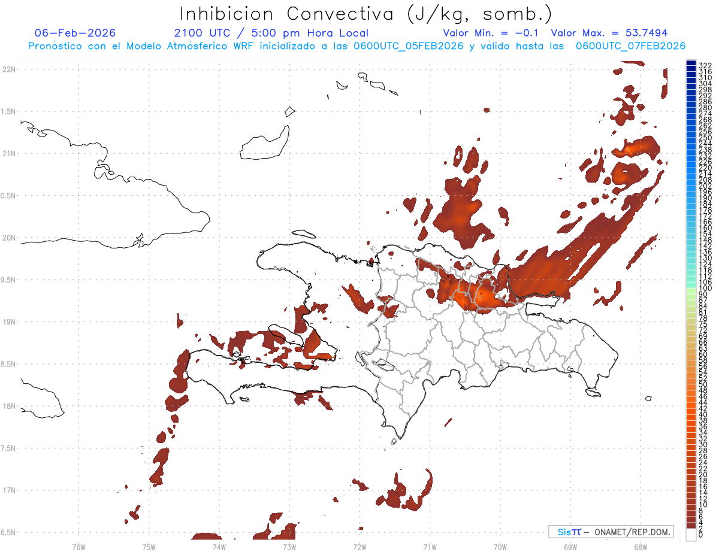719x555 pixels.
Task: Click the 'Valor Max. = 53.7494' readout
Action: coord(609,33)
